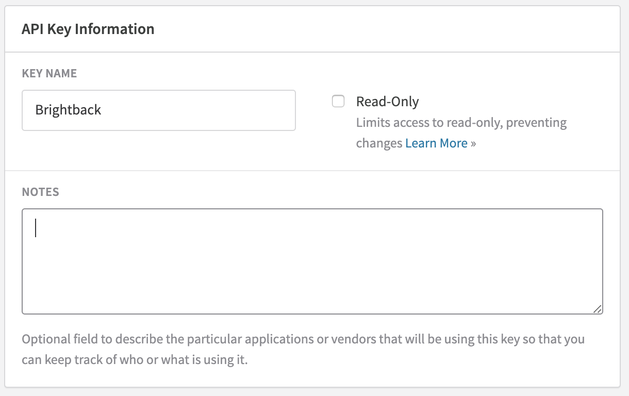Click the "KEY NAME" field label
Screen dimensions: 629x396
[49, 73]
